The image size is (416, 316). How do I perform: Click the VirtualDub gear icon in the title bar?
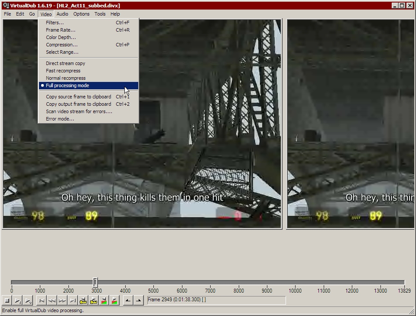[6, 5]
